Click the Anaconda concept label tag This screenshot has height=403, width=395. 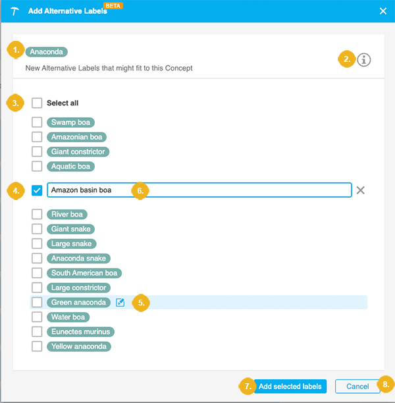46,51
